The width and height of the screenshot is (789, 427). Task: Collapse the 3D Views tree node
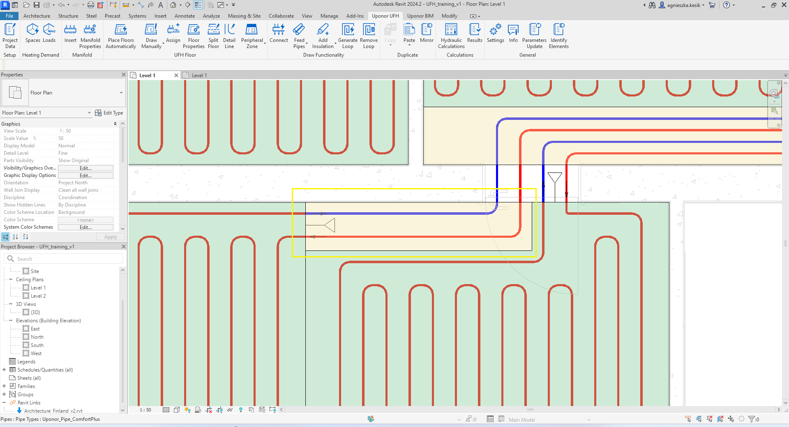tap(11, 304)
